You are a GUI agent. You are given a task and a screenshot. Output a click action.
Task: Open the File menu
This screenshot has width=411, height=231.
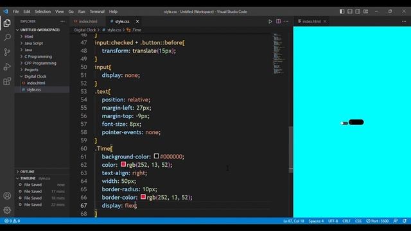click(x=15, y=12)
